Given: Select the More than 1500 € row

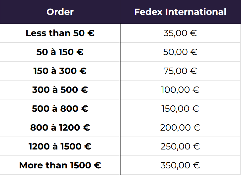Looking at the screenshot, I should (60, 165).
